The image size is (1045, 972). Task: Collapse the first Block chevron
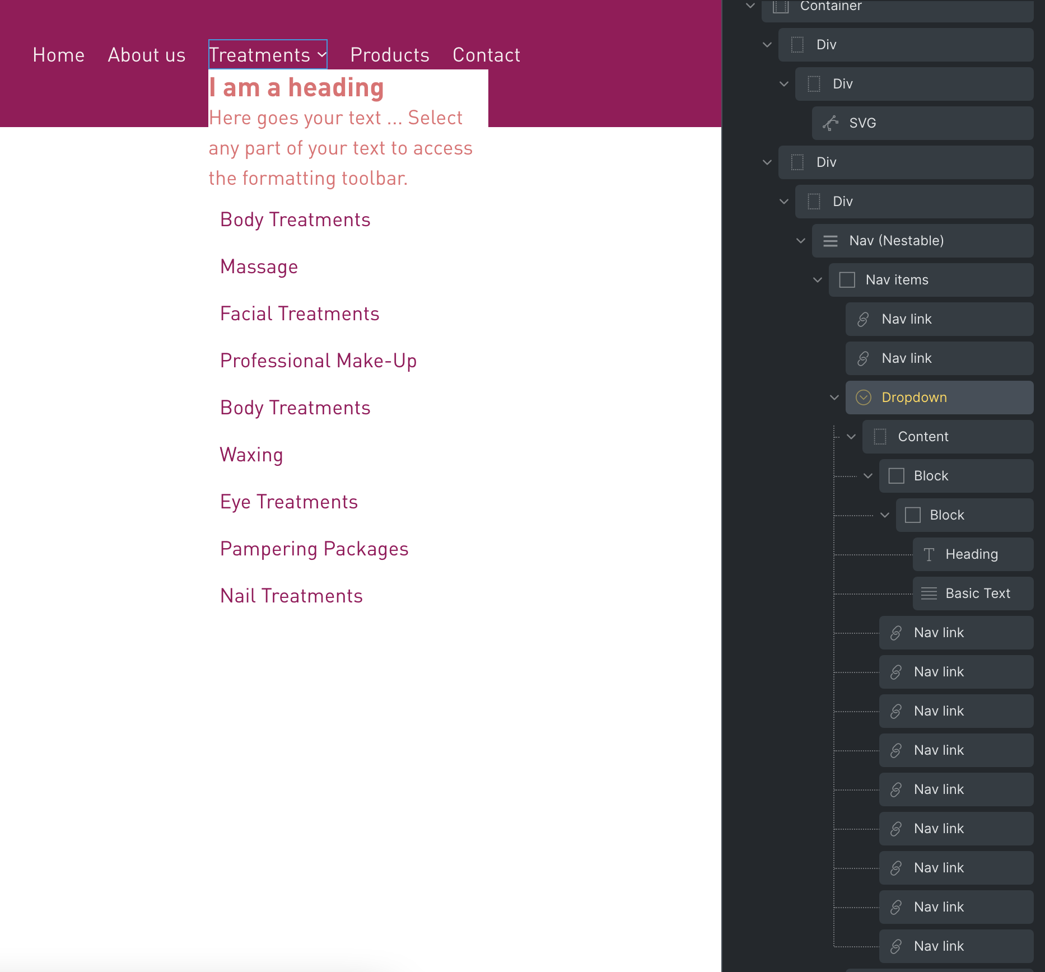(x=868, y=476)
